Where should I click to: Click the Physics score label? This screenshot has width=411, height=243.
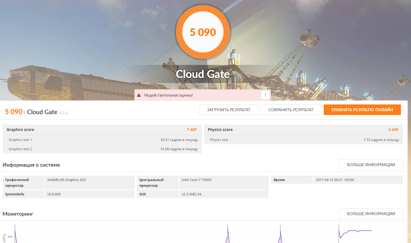coord(220,130)
